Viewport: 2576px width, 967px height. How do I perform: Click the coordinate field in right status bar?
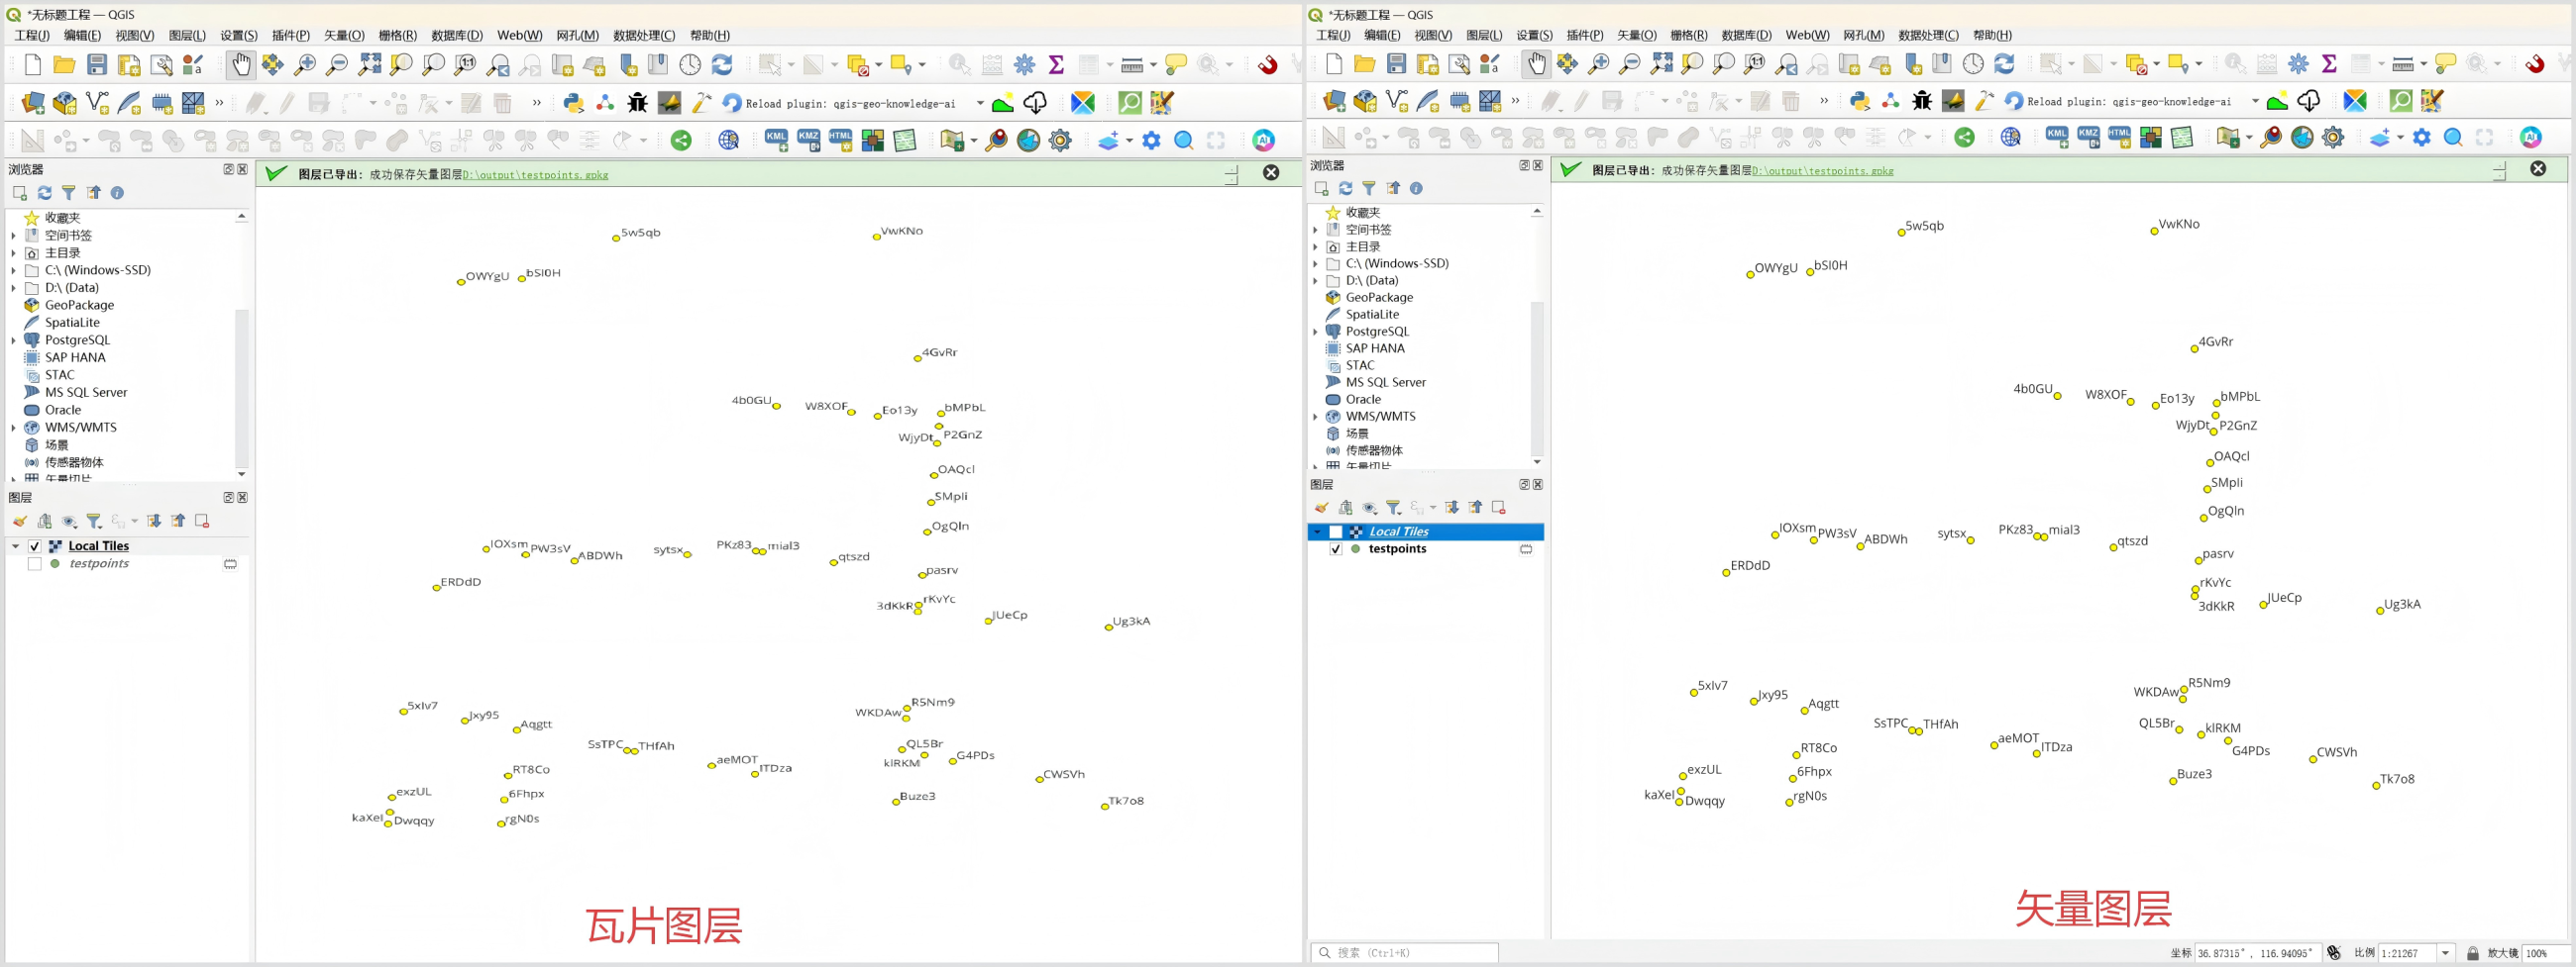click(2258, 953)
